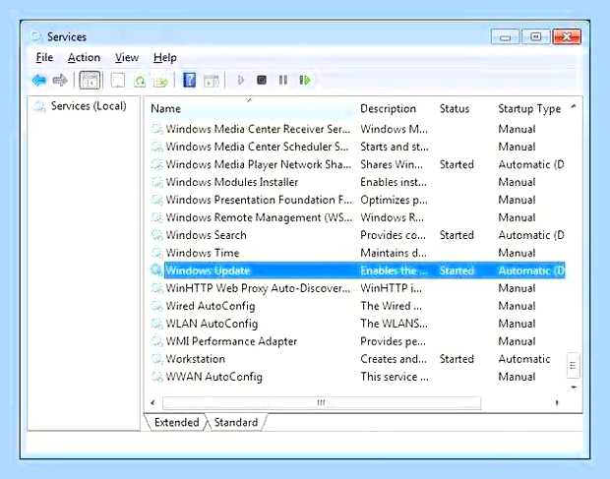Click the vertical scrollbar up arrow
This screenshot has height=479, width=610.
[574, 106]
